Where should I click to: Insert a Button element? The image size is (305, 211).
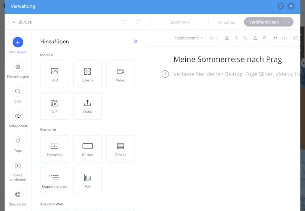click(88, 149)
